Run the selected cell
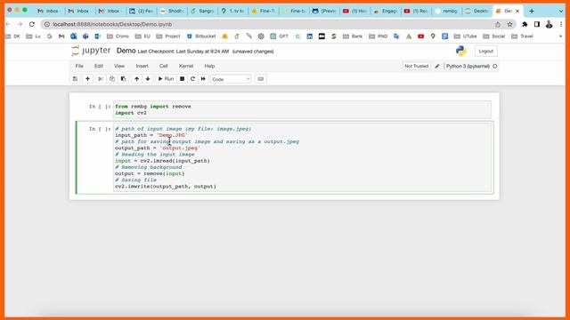 166,79
